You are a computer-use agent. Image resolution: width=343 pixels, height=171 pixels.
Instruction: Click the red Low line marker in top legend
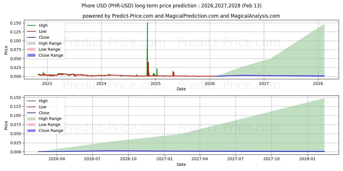click(x=31, y=31)
